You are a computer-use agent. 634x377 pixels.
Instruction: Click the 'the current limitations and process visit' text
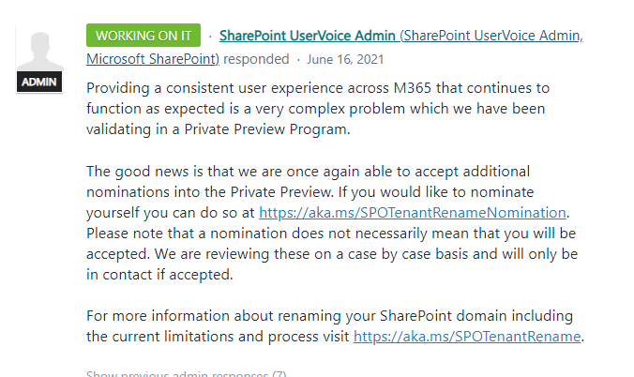(x=218, y=336)
